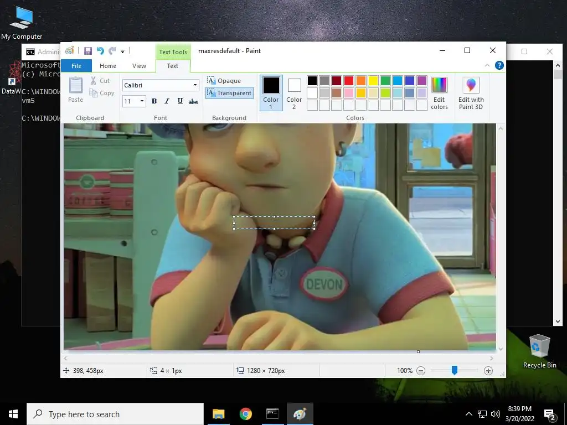Click the Paste button in Clipboard group
This screenshot has width=567, height=425.
(x=75, y=90)
